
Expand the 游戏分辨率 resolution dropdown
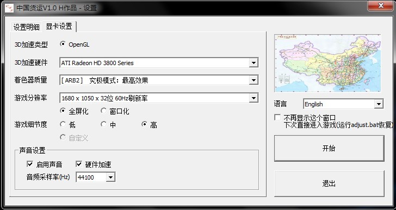pyautogui.click(x=253, y=98)
